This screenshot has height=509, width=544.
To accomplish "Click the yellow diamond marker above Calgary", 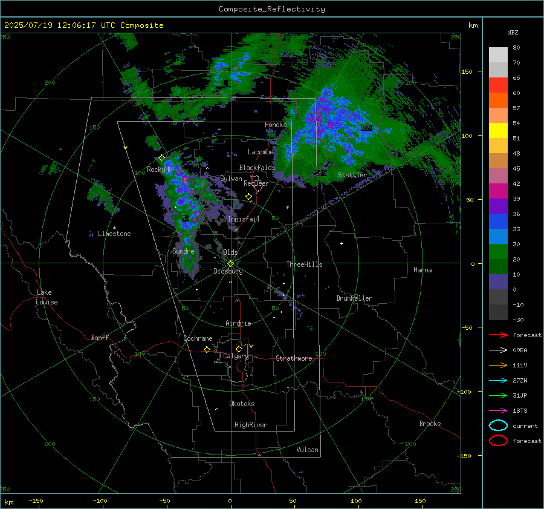I will pyautogui.click(x=239, y=349).
